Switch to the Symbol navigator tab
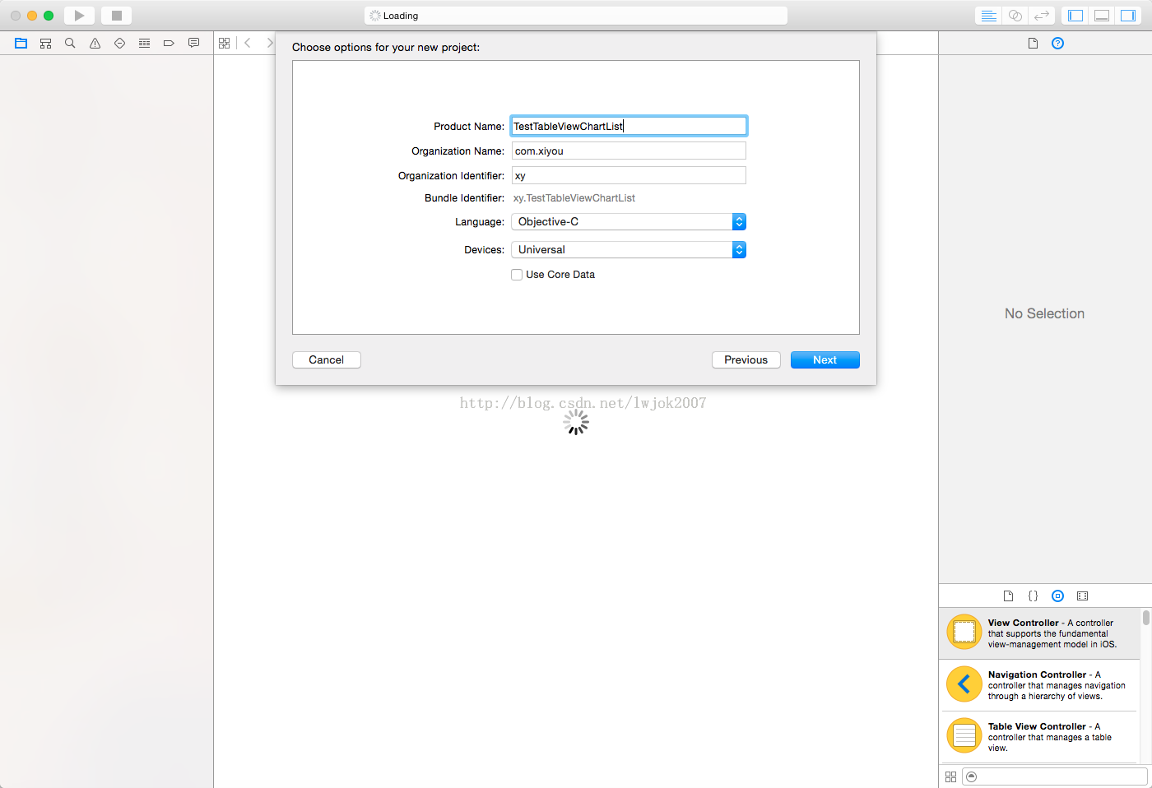The width and height of the screenshot is (1152, 788). [45, 43]
